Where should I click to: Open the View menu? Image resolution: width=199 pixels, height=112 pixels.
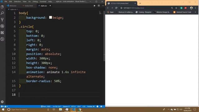25,2
